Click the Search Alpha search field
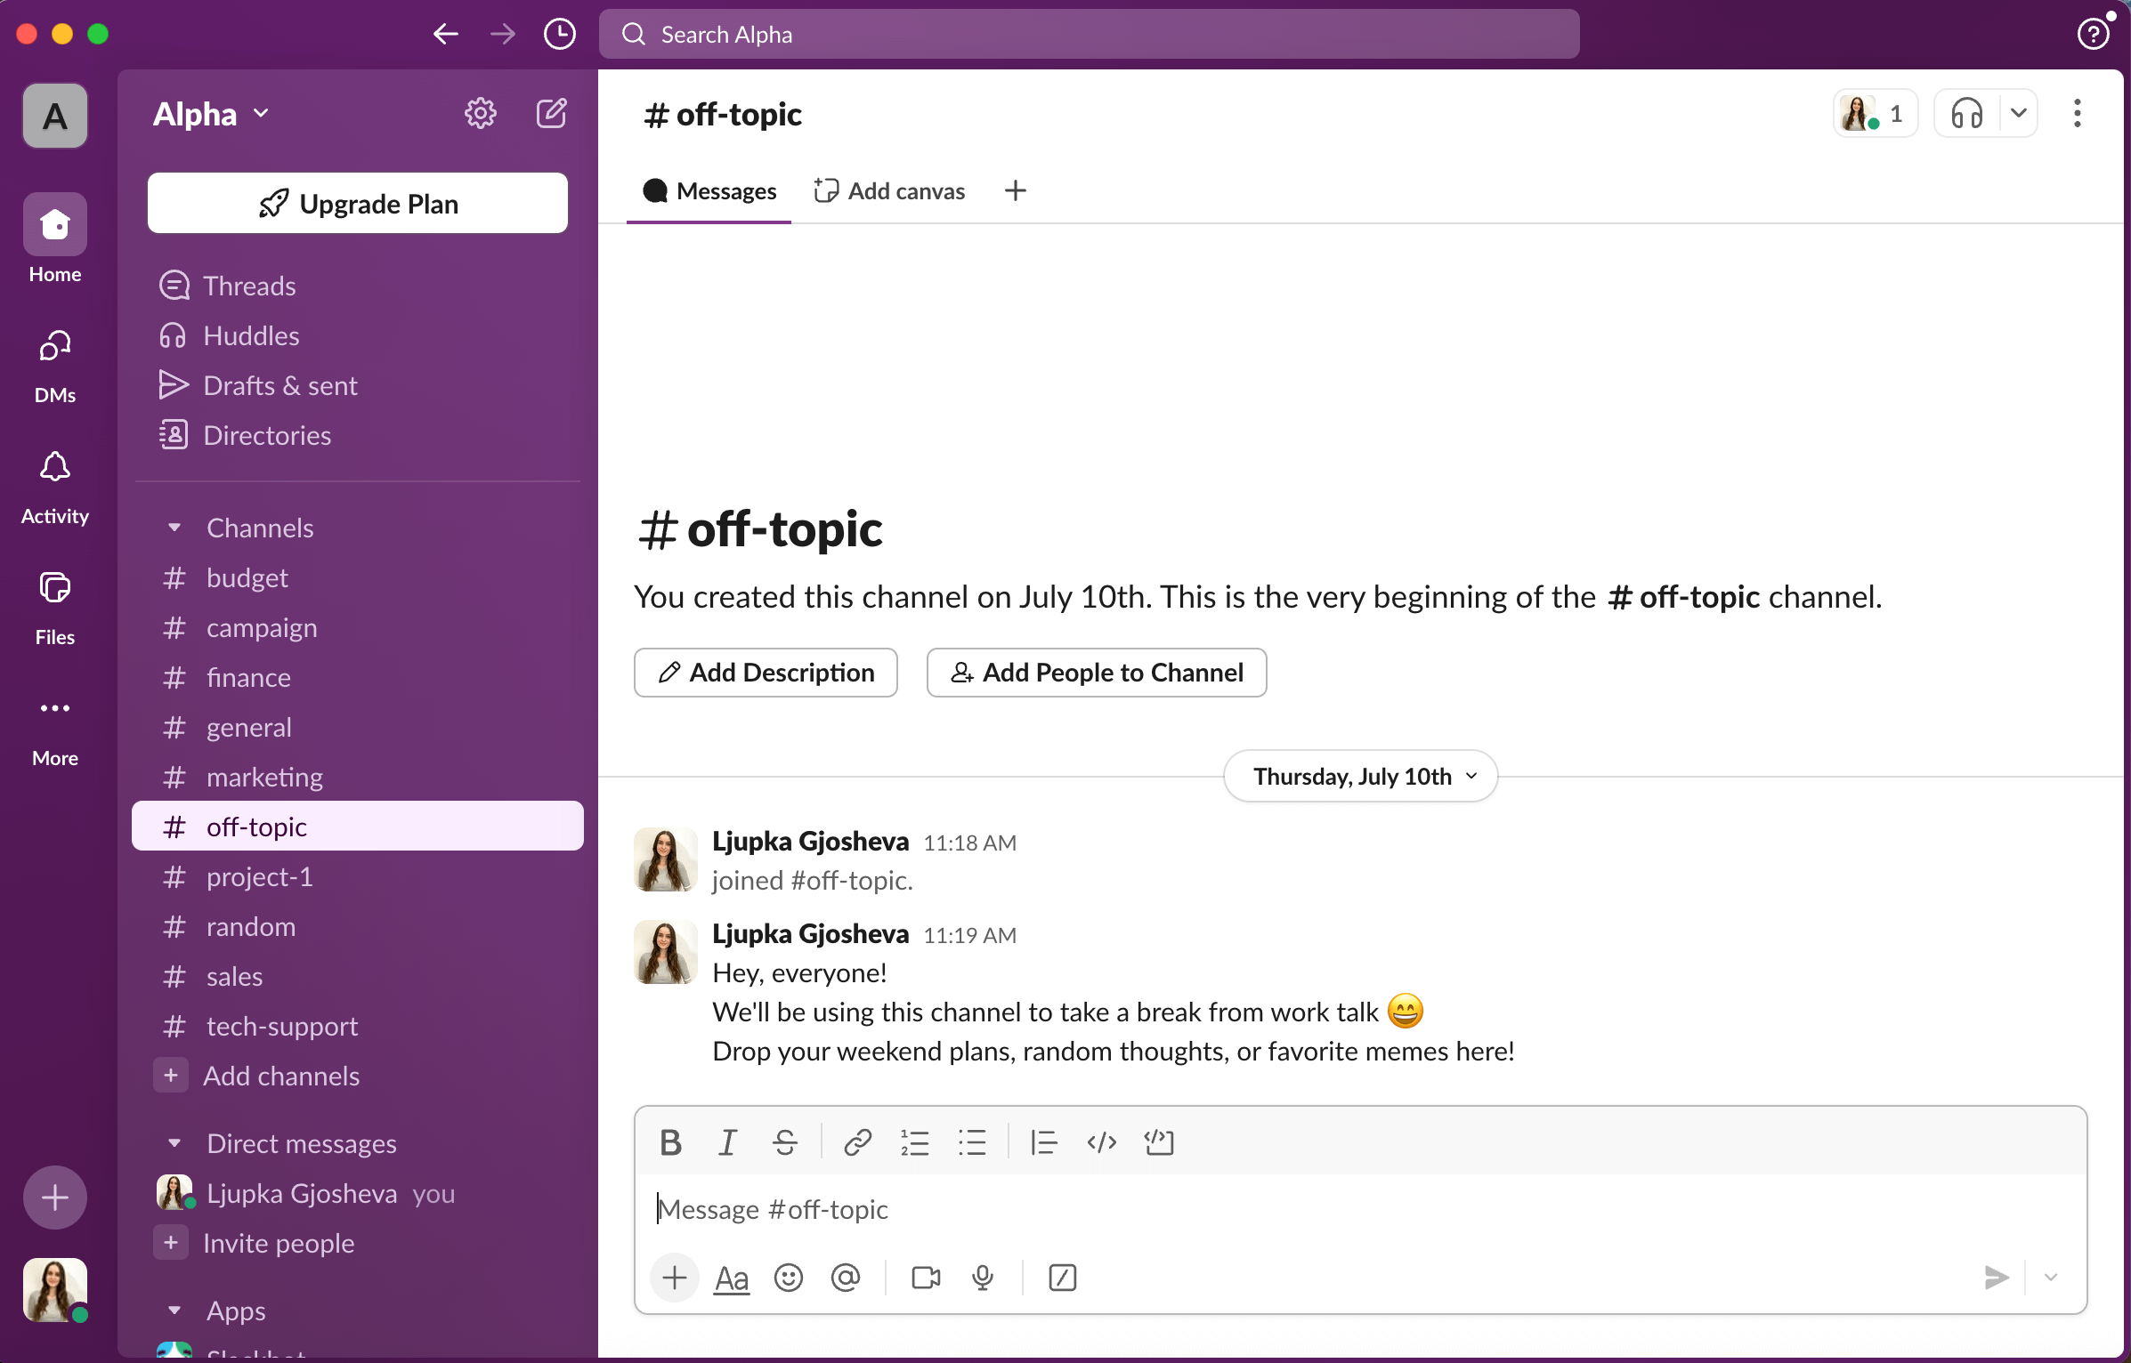 click(x=1089, y=34)
